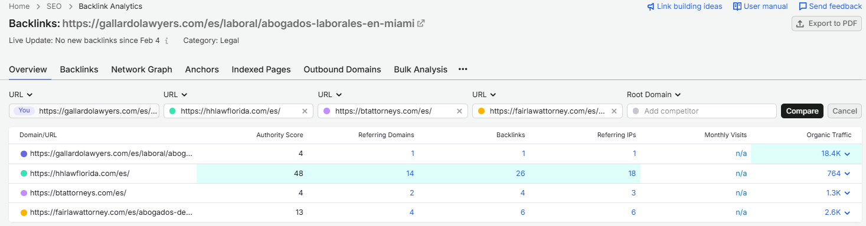This screenshot has width=866, height=226.
Task: Click the gallardolawyers.com row URL in the table
Action: click(111, 154)
